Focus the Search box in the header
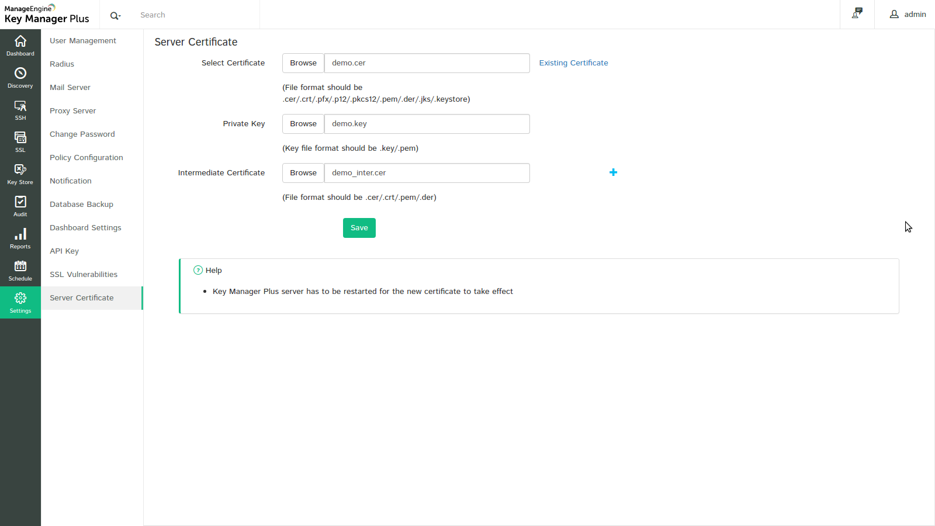Image resolution: width=935 pixels, height=526 pixels. [x=196, y=15]
